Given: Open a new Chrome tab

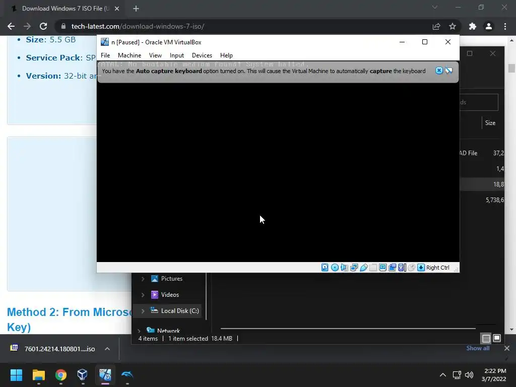Looking at the screenshot, I should coord(136,9).
